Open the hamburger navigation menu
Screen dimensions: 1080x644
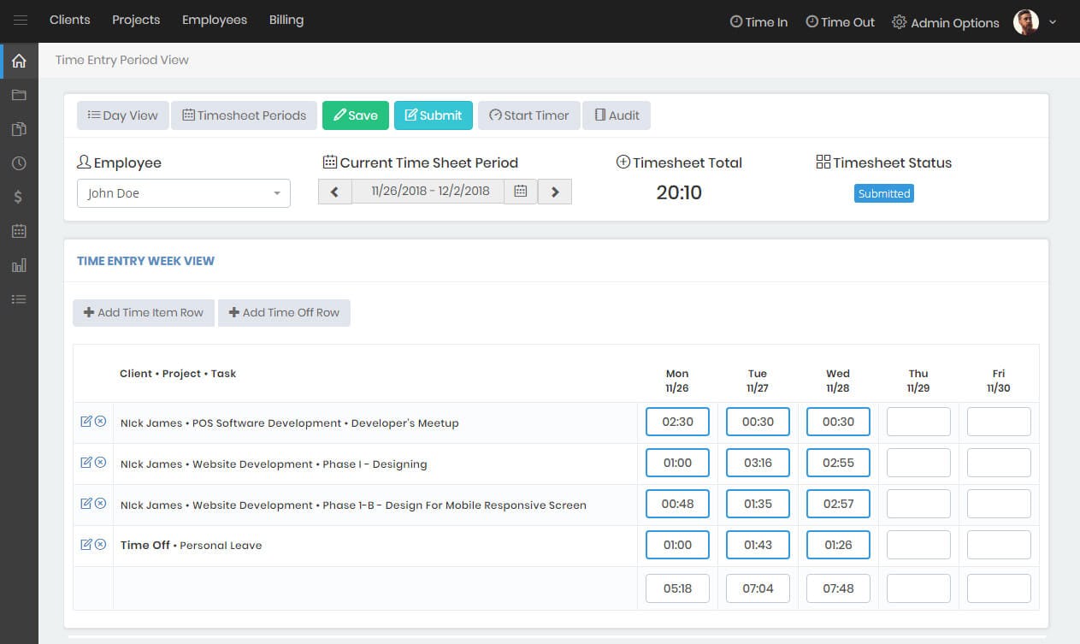point(20,20)
